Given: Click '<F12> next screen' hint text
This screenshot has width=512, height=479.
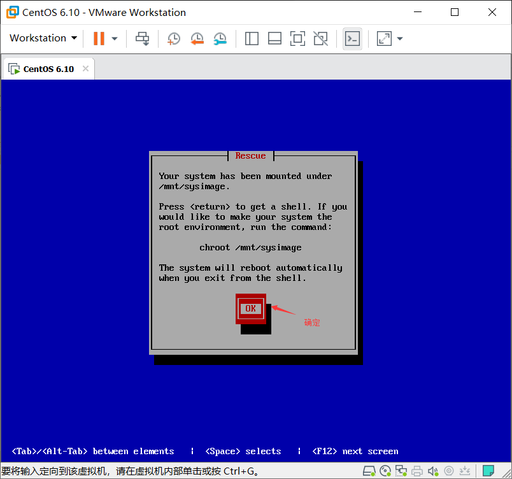Looking at the screenshot, I should pos(355,451).
